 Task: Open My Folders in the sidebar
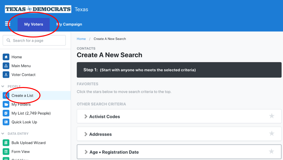[x=21, y=104]
